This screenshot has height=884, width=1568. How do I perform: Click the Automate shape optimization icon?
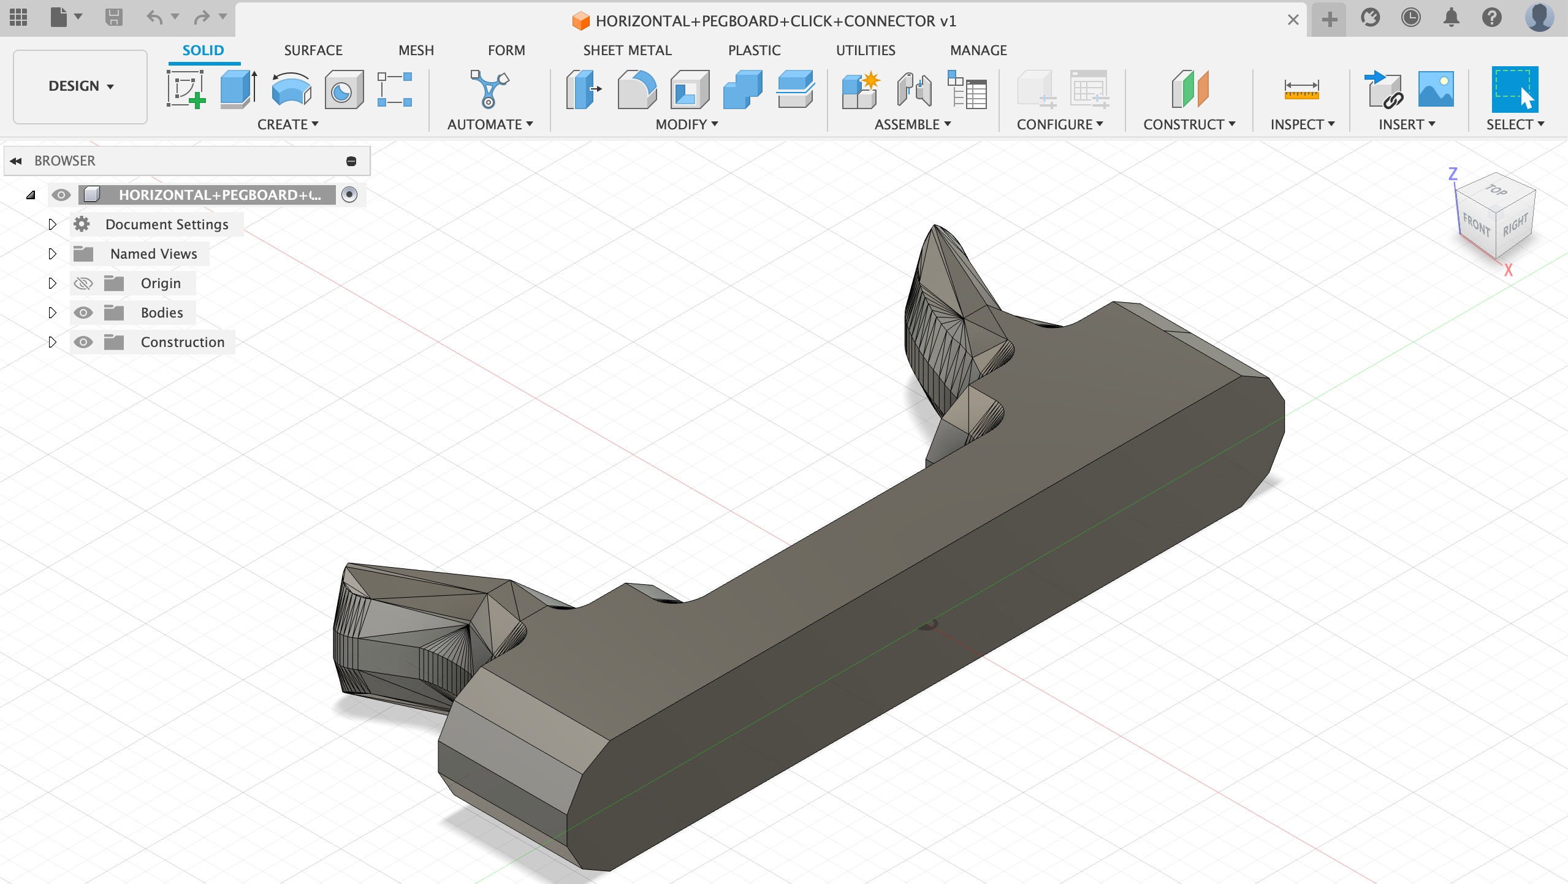coord(489,90)
